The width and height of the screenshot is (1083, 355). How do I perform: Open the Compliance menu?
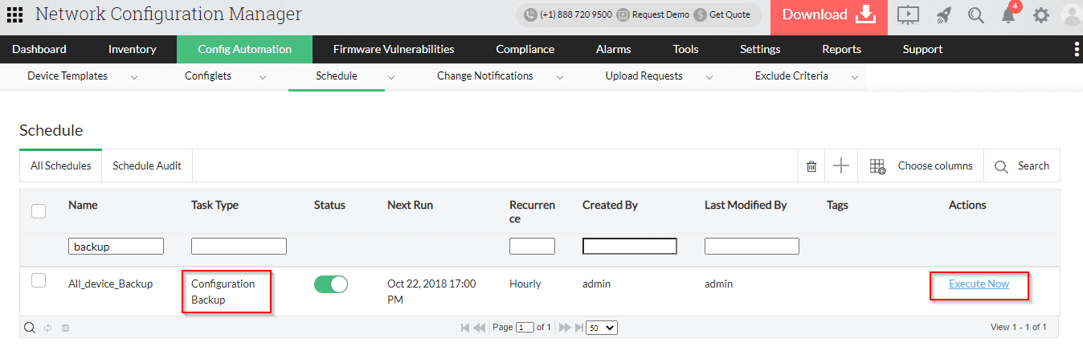click(x=525, y=49)
